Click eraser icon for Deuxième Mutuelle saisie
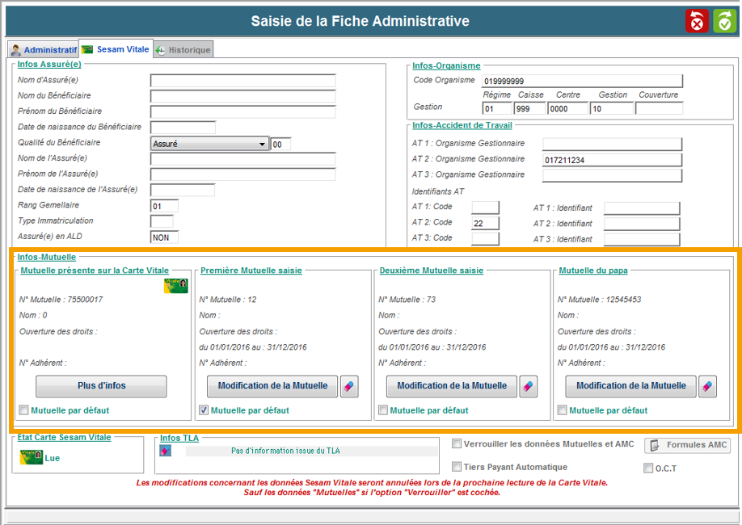This screenshot has height=525, width=742. [x=528, y=386]
